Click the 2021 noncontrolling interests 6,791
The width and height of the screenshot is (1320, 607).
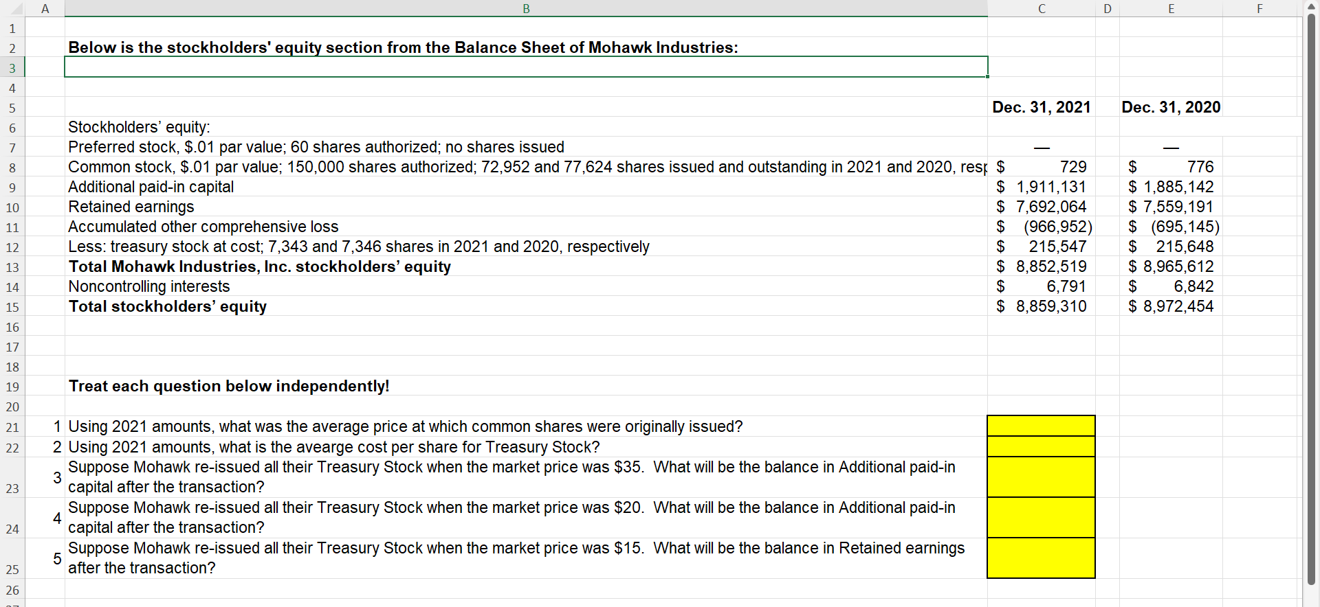click(1066, 286)
